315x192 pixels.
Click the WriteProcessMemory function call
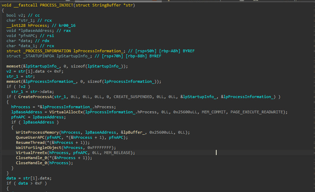[x=37, y=132]
